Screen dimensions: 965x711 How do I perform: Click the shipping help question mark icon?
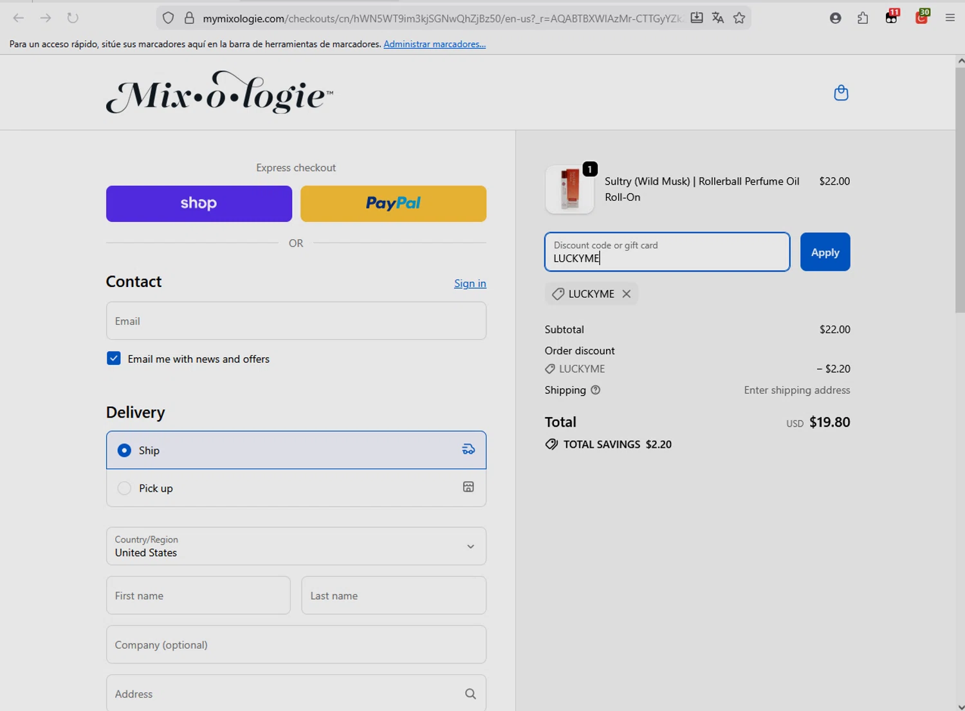pos(596,390)
